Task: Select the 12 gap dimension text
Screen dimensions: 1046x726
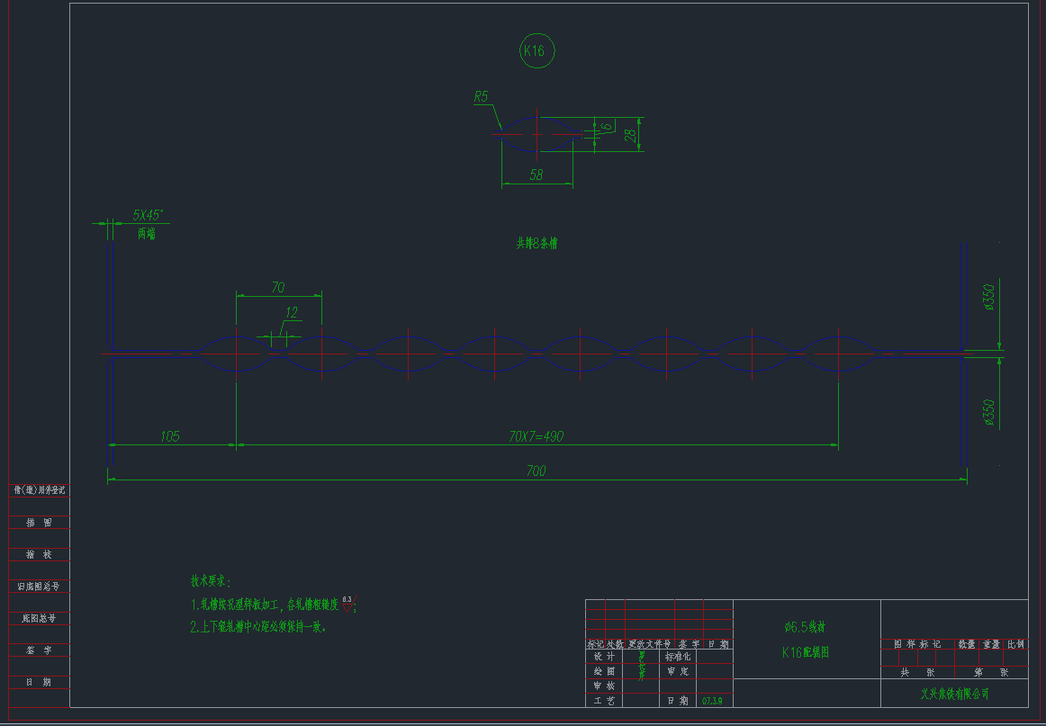Action: (x=292, y=313)
